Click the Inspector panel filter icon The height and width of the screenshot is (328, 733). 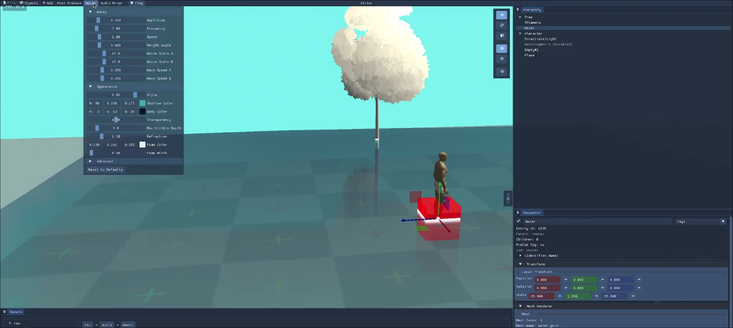[x=518, y=213]
